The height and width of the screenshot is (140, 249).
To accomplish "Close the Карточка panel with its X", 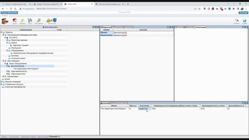I will click(x=173, y=27).
